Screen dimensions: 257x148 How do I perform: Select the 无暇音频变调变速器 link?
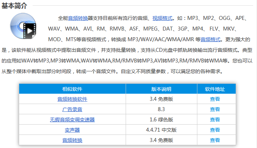72,120
